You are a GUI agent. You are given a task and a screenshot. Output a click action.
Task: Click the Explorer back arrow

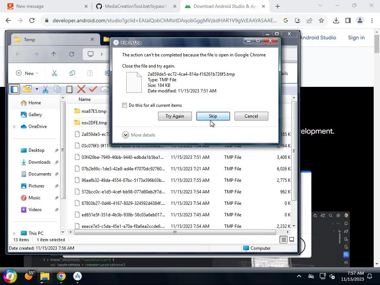(x=18, y=54)
